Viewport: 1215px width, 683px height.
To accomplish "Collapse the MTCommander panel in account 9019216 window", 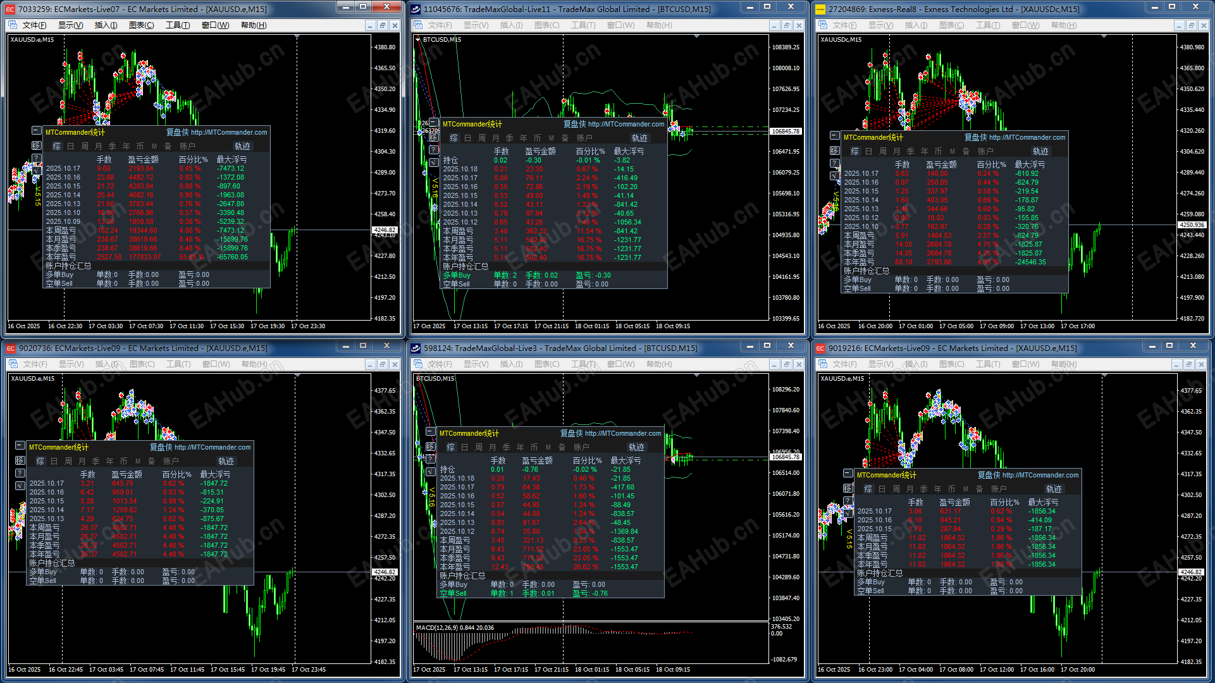I will [x=848, y=473].
